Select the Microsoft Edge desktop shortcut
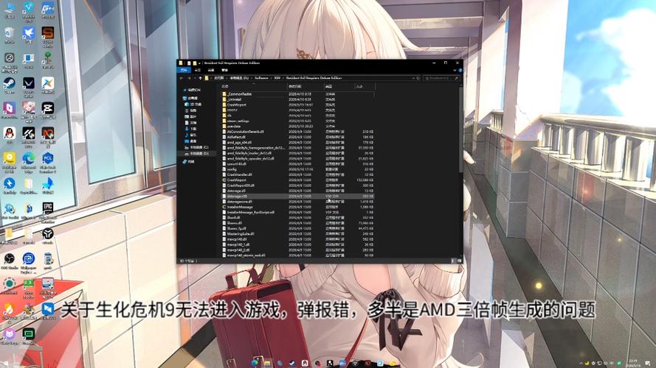 tap(29, 160)
